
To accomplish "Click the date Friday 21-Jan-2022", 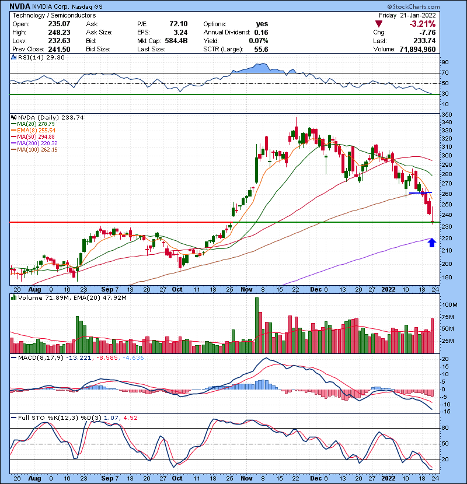I will 407,15.
